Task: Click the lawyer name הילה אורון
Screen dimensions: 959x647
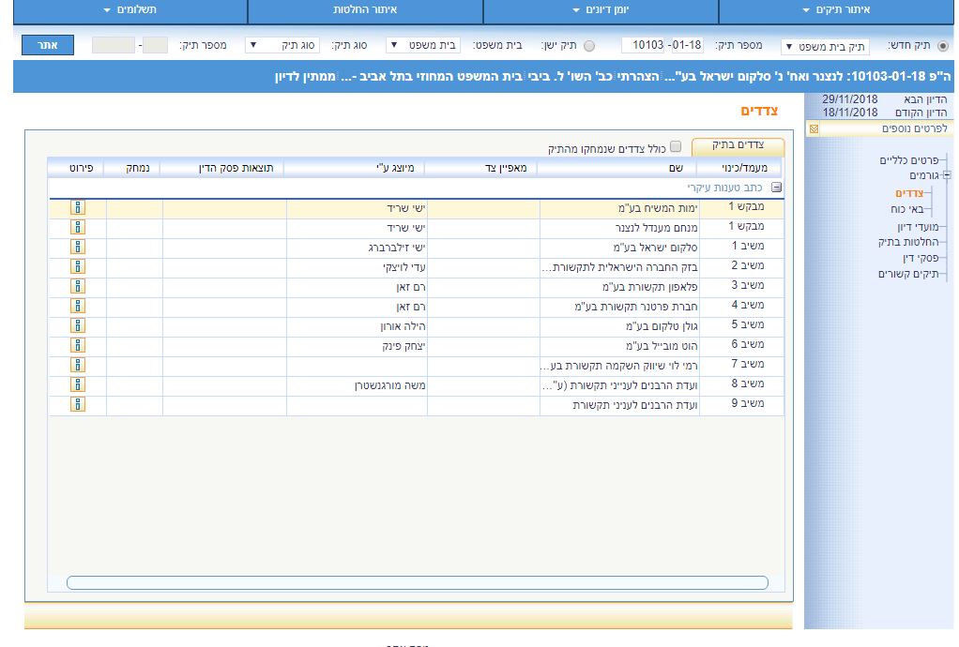Action: tap(403, 326)
